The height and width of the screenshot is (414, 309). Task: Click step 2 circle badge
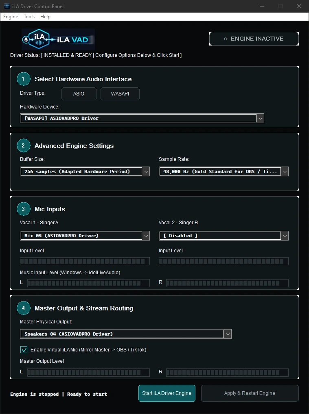[x=24, y=145]
